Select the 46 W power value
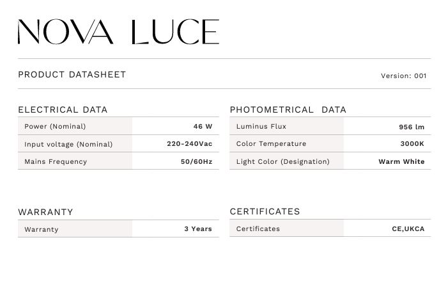Screen dimensions: 446x281 coord(203,126)
